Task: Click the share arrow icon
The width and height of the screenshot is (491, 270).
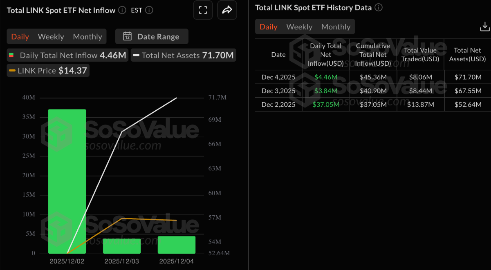Action: (x=227, y=10)
